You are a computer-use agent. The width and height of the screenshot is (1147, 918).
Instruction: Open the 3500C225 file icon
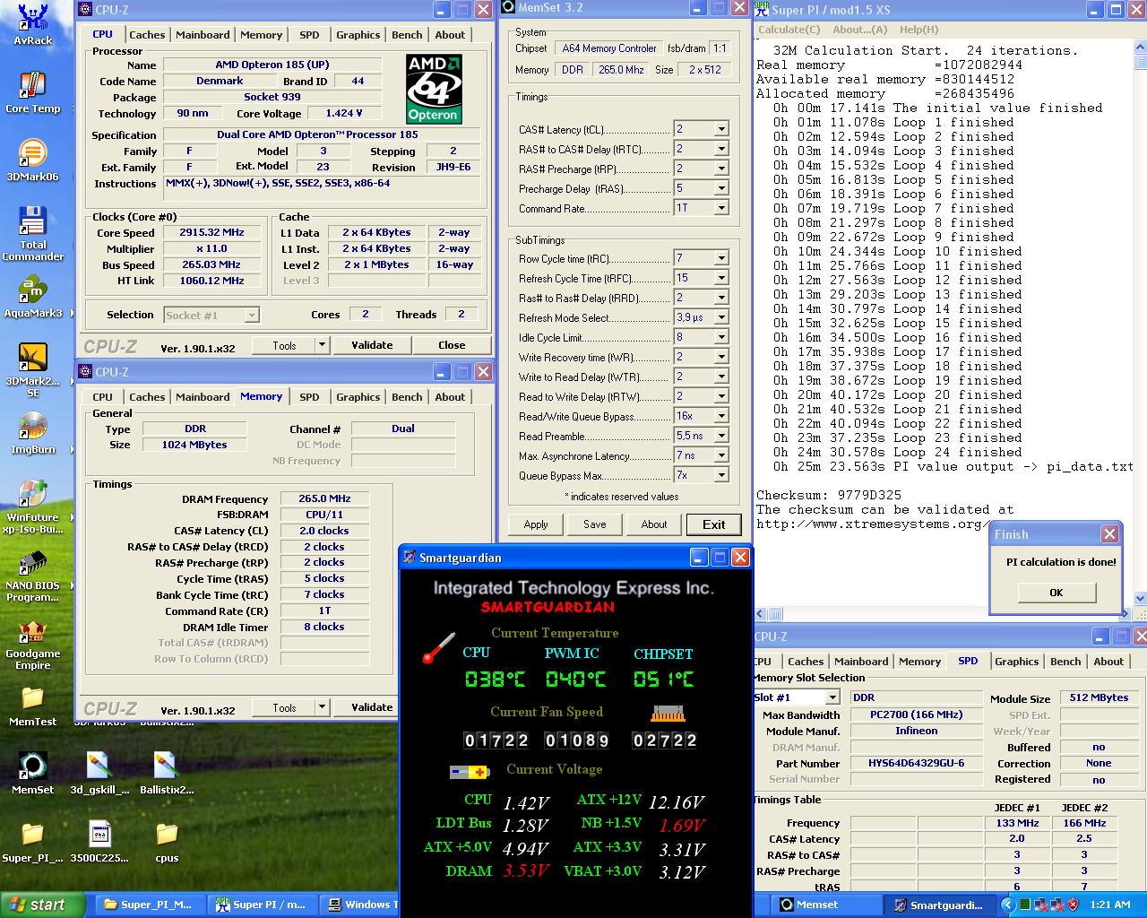(99, 842)
